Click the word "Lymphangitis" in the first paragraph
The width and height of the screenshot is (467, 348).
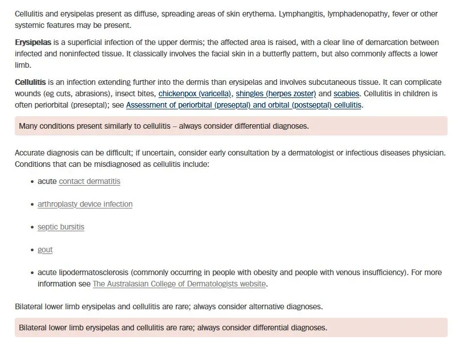pos(301,13)
